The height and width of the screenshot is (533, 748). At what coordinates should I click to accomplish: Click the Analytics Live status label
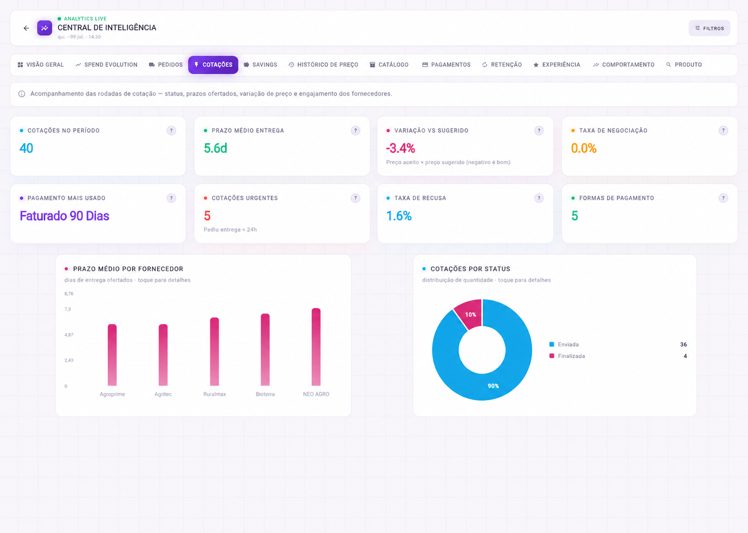tap(85, 19)
